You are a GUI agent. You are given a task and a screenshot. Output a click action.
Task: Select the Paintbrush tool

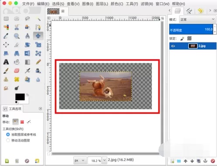coord(6,71)
